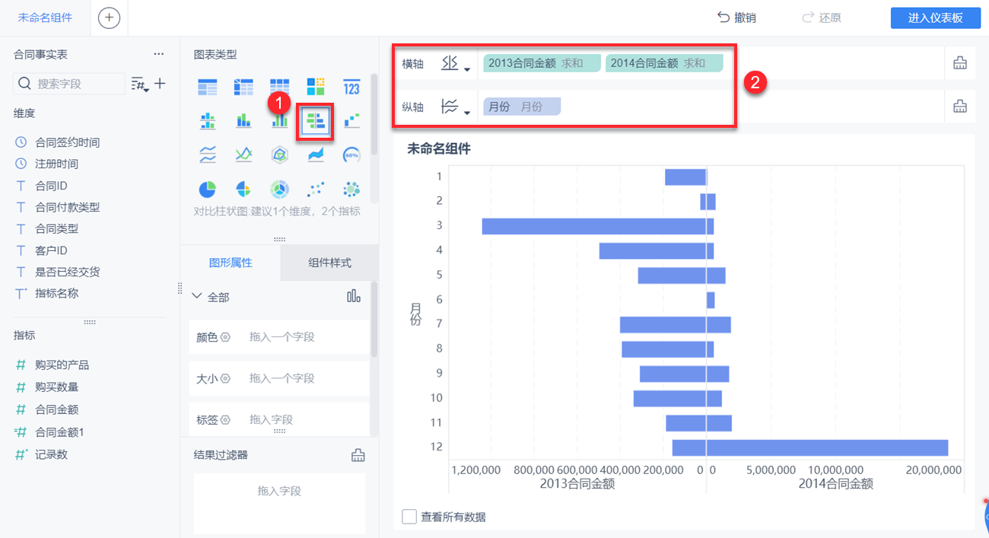This screenshot has height=538, width=989.
Task: Switch to the 组件样式 tab
Action: click(329, 263)
